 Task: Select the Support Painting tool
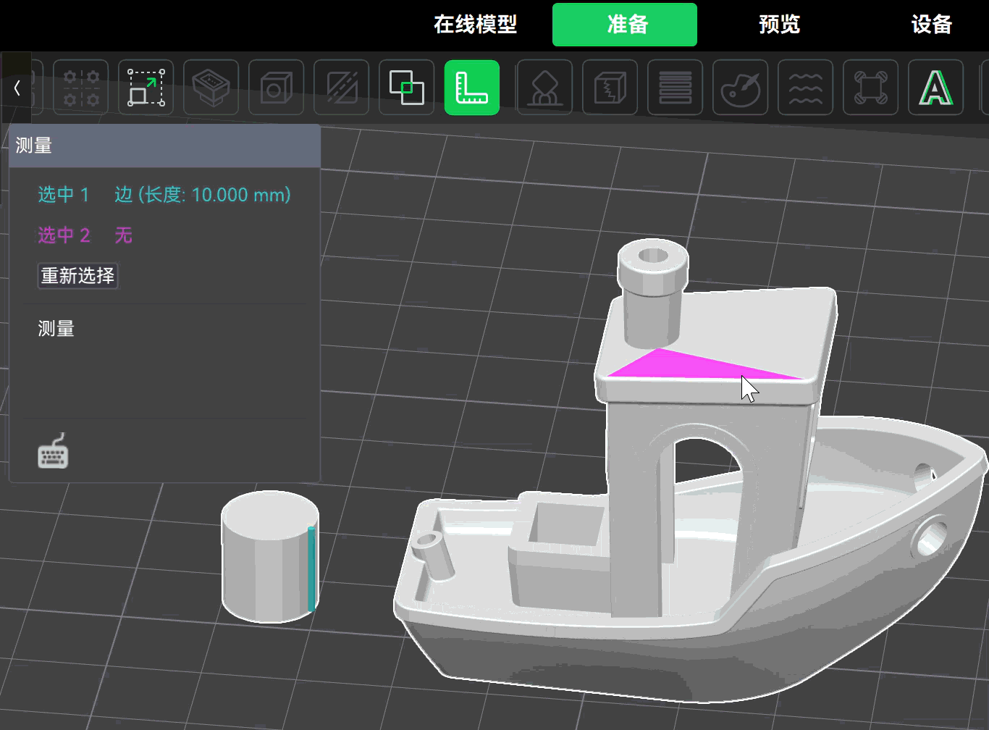click(544, 88)
